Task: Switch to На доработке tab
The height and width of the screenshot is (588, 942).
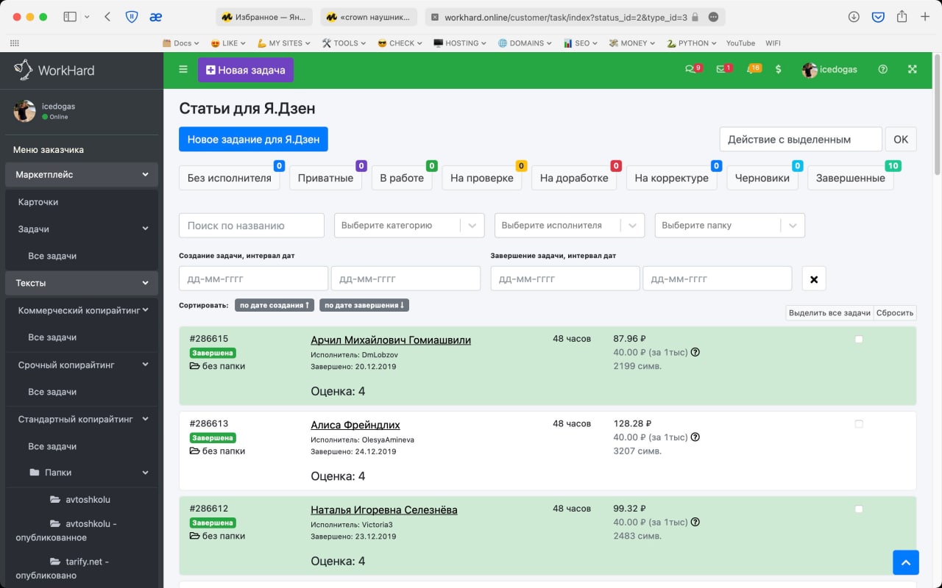Action: click(x=574, y=178)
